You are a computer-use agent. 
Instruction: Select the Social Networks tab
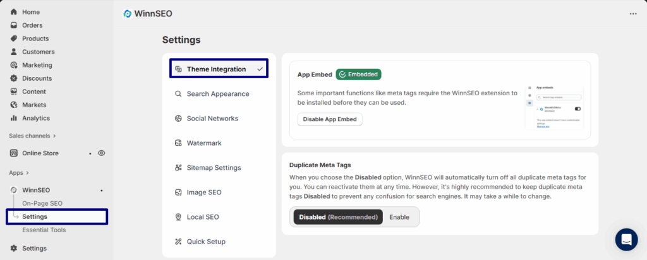[x=219, y=118]
